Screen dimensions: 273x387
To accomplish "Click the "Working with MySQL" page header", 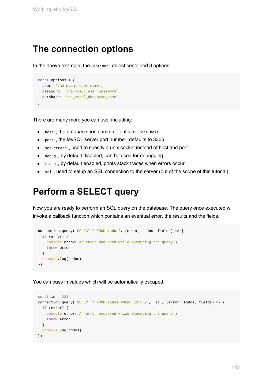I will click(56, 9).
